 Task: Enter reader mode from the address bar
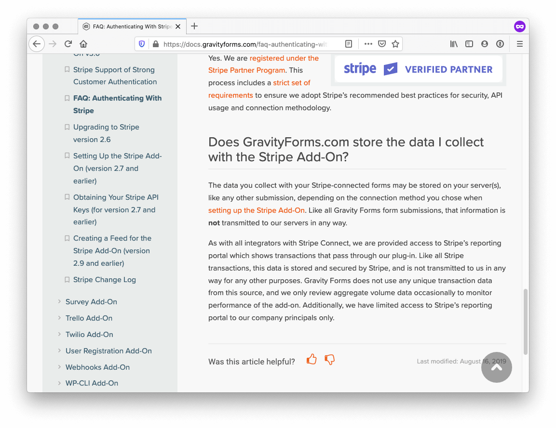(x=349, y=43)
